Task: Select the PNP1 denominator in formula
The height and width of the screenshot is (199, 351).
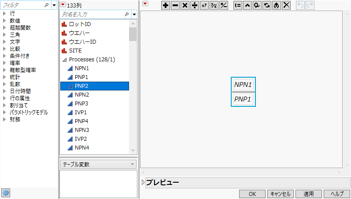Action: 243,99
